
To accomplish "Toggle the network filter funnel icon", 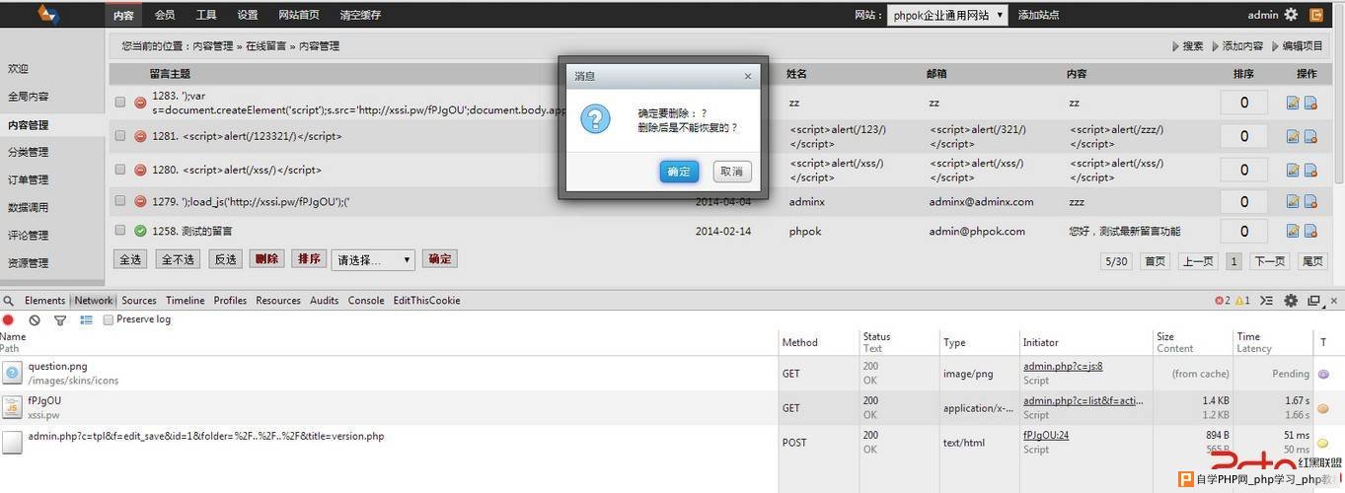I will (60, 320).
